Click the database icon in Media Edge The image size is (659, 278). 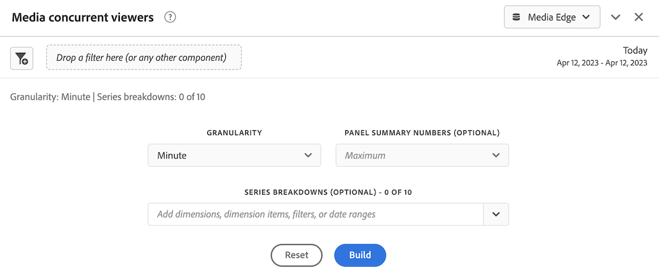[516, 17]
